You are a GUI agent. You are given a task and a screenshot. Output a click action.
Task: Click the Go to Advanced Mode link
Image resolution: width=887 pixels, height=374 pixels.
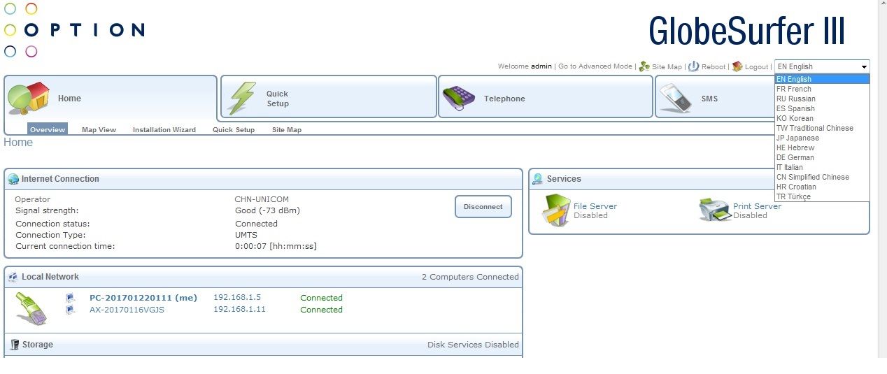point(595,66)
